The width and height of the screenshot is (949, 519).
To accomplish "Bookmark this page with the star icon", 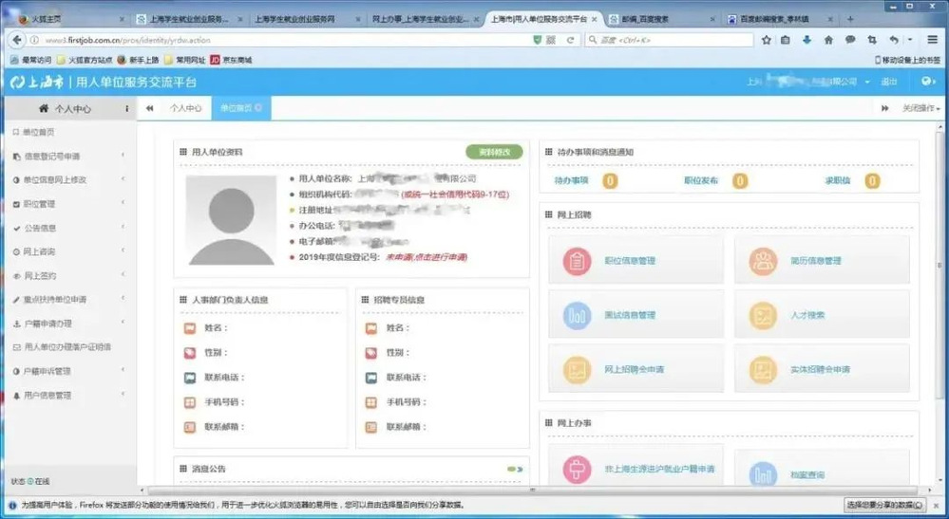I will [766, 40].
